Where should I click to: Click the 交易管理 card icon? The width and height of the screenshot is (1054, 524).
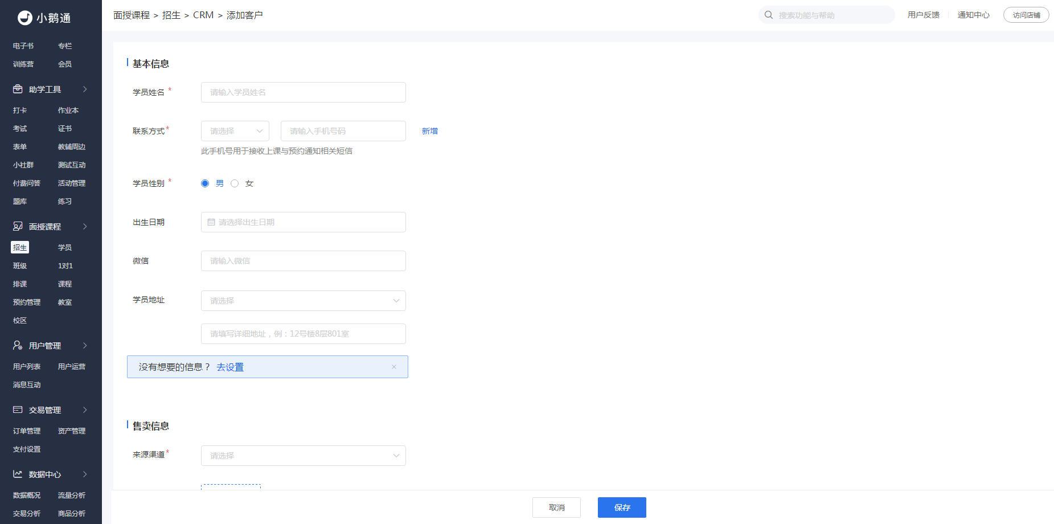click(x=18, y=410)
